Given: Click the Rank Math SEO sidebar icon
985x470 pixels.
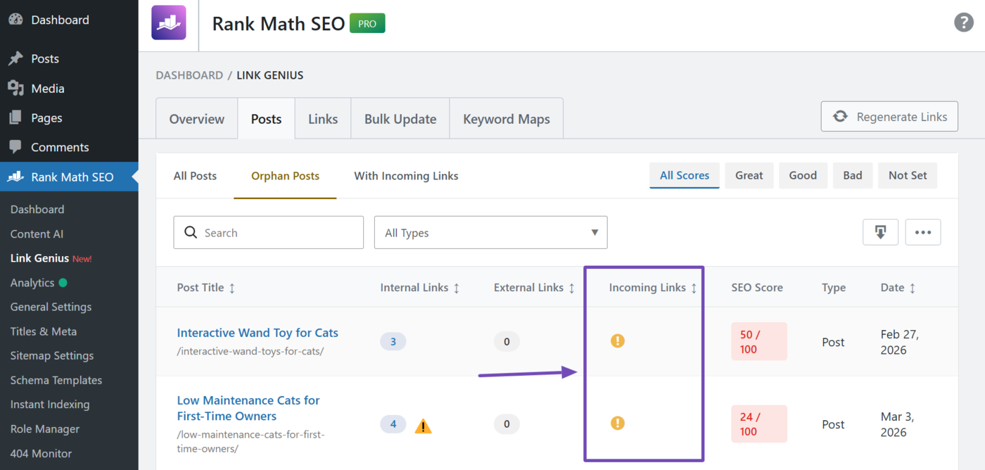Looking at the screenshot, I should (15, 177).
